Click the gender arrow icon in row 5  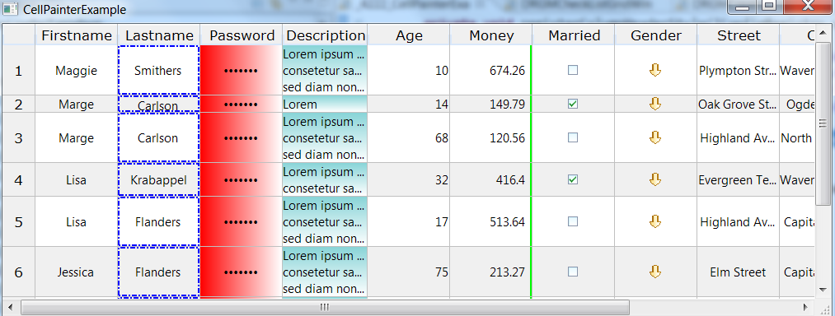point(655,221)
